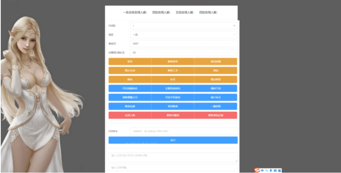The height and width of the screenshot is (173, 341).
Task: Click the 角色ID input field
Action: tap(183, 44)
